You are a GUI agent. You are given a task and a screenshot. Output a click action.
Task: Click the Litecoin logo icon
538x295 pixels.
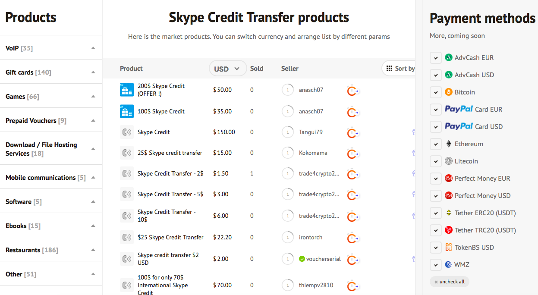click(x=449, y=161)
